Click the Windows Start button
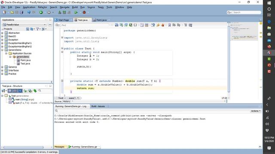The image size is (275, 154). tap(269, 3)
